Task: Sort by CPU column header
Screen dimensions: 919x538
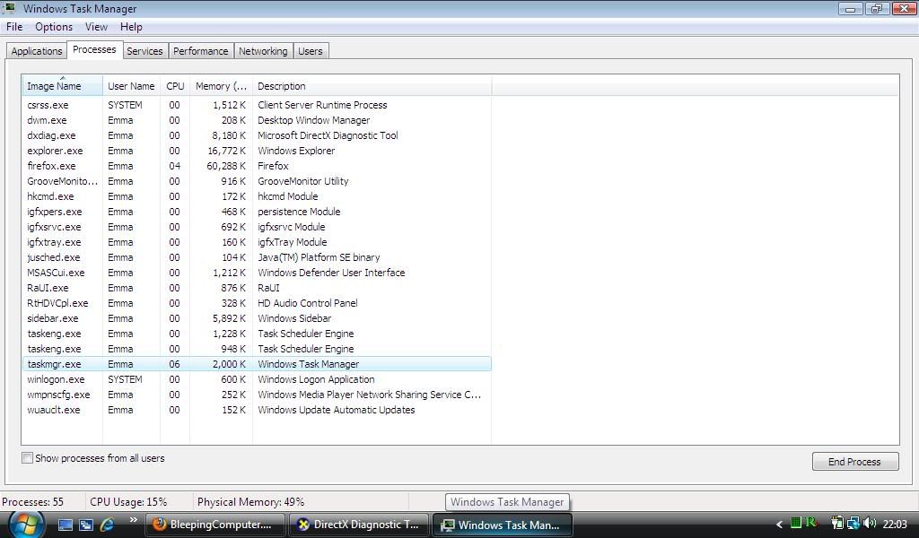Action: coord(175,85)
